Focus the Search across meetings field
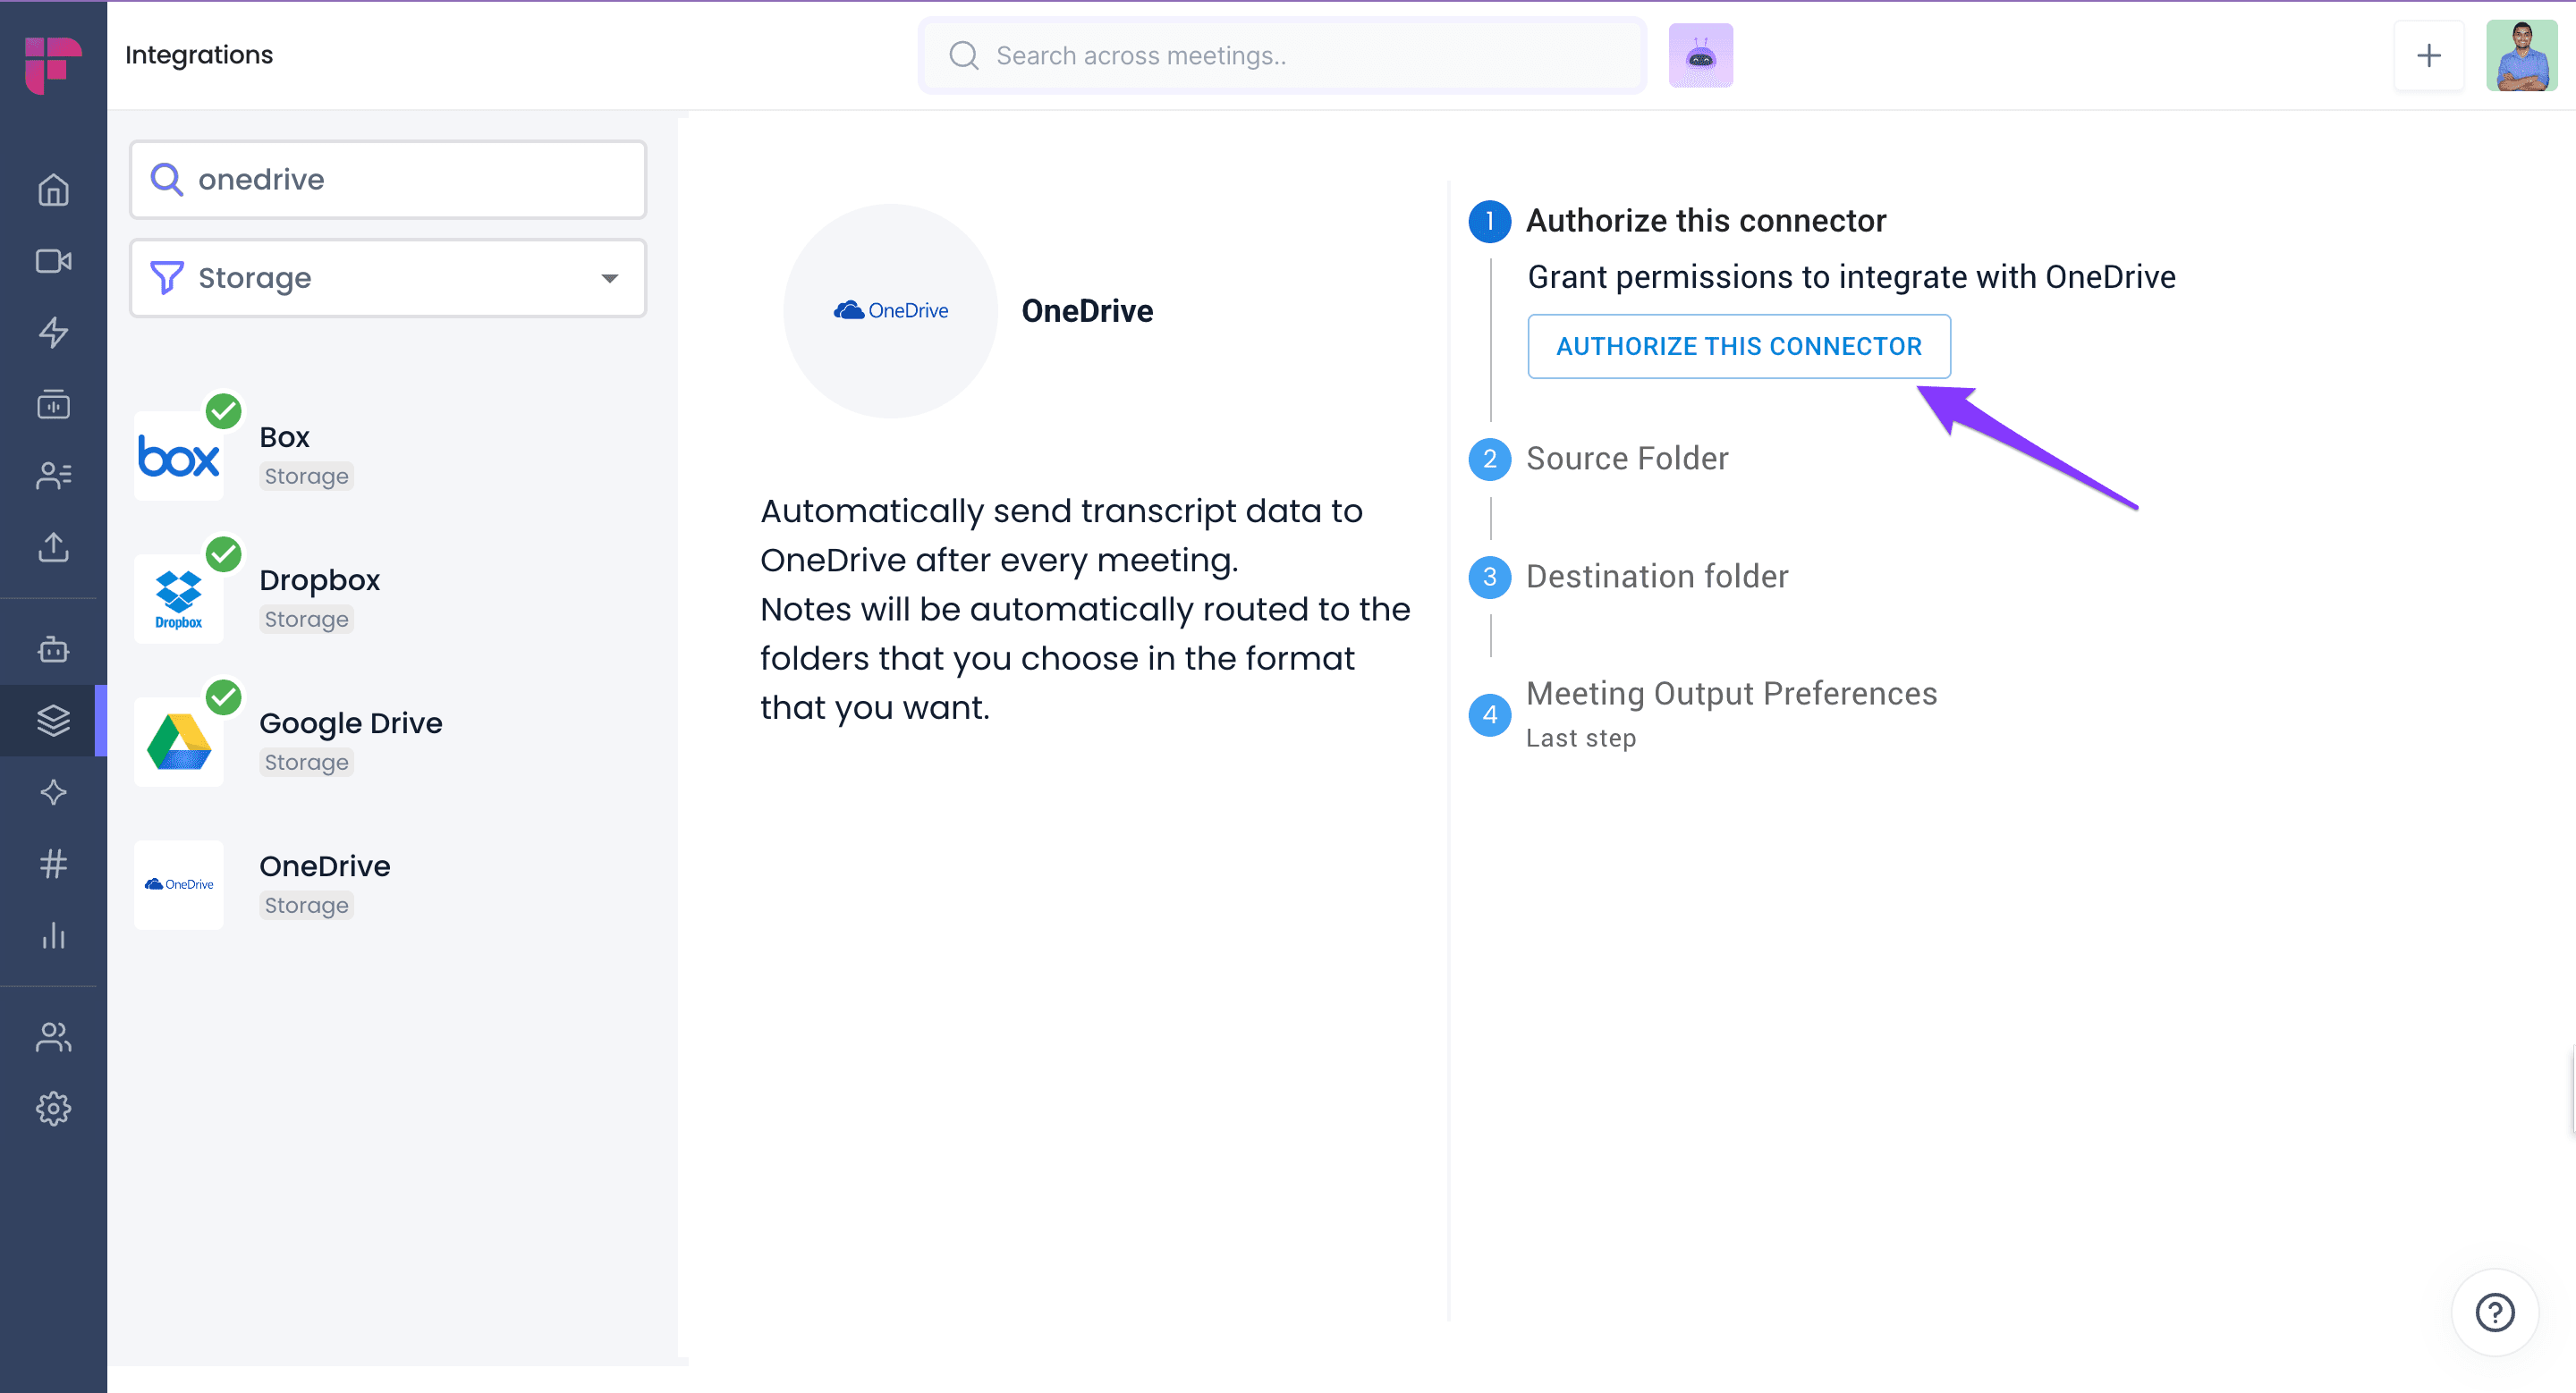Image resolution: width=2576 pixels, height=1393 pixels. 1282,56
